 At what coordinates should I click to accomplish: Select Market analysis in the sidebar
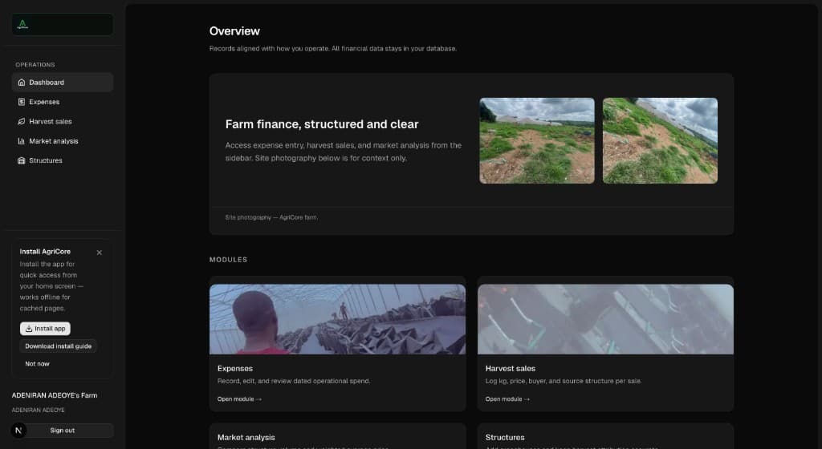click(x=63, y=141)
